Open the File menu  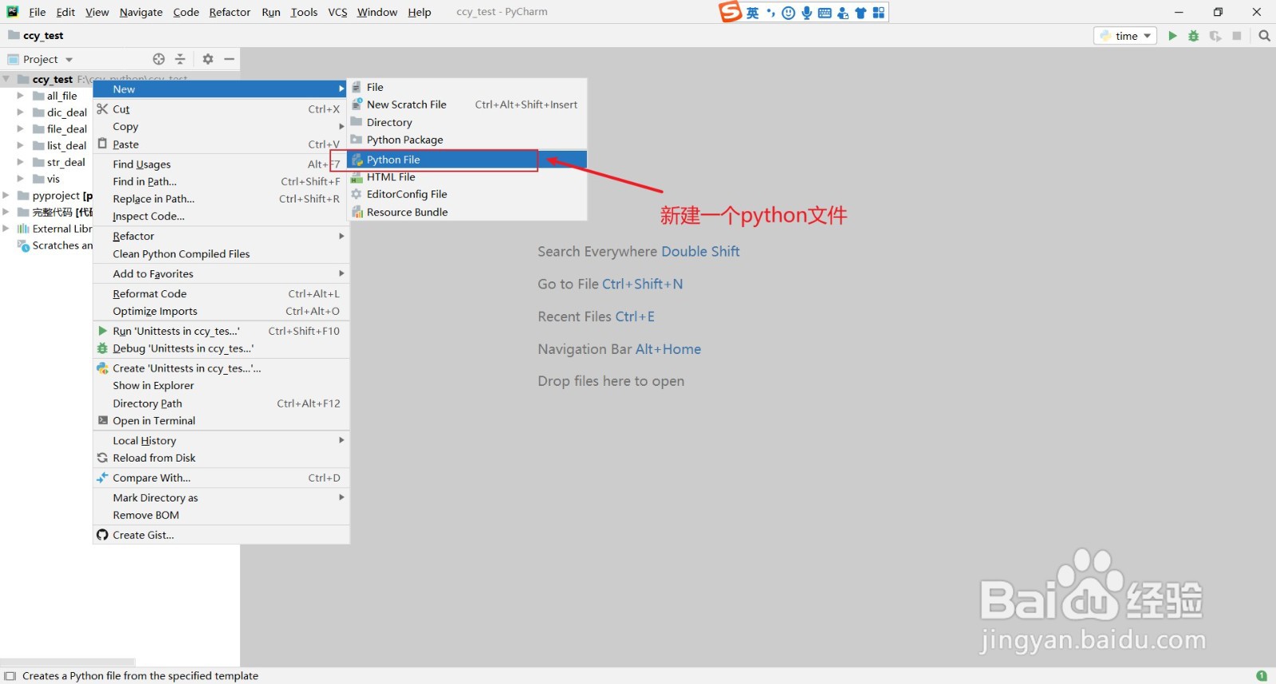click(x=37, y=12)
